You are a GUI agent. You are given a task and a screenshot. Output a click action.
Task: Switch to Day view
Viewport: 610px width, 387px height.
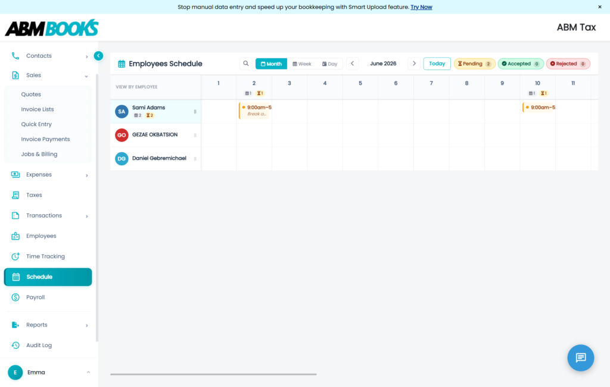pyautogui.click(x=329, y=64)
